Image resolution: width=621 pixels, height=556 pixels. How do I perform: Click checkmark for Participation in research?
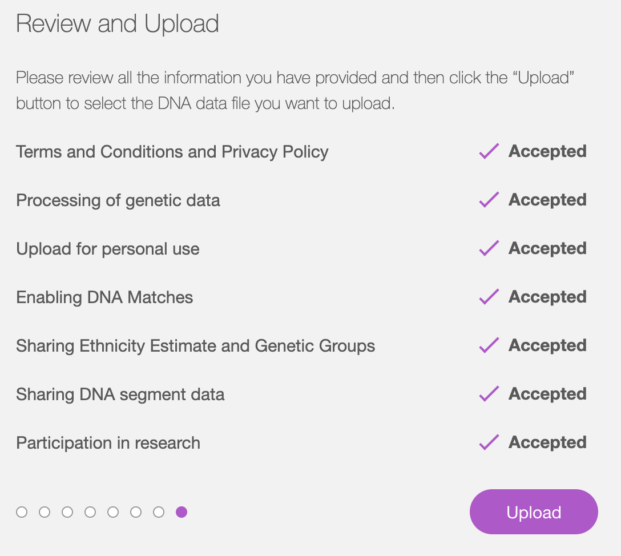tap(489, 442)
